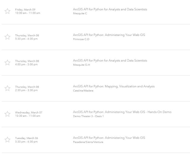Screen dimensions: 190x158
Task: Open 'Administering Your Web GIS - Hands-On Demo' session
Action: tap(122, 112)
